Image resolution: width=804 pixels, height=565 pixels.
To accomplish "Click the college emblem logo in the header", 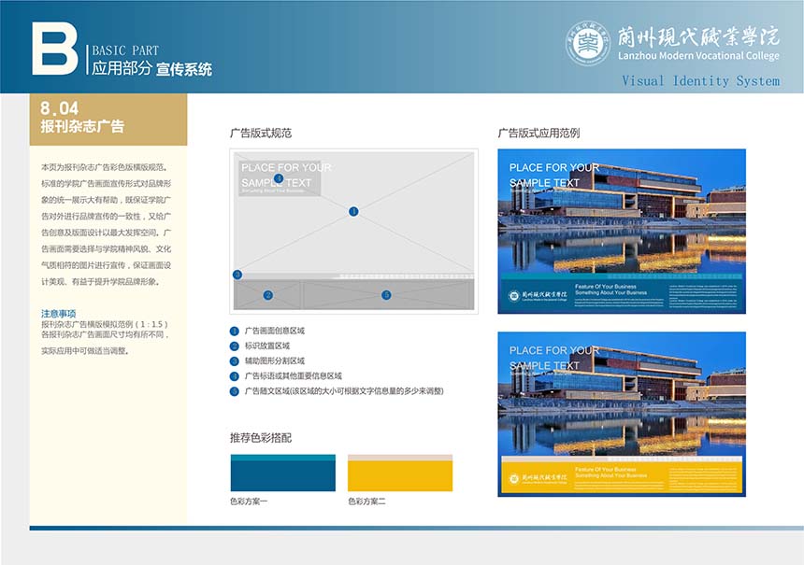I will [x=589, y=42].
